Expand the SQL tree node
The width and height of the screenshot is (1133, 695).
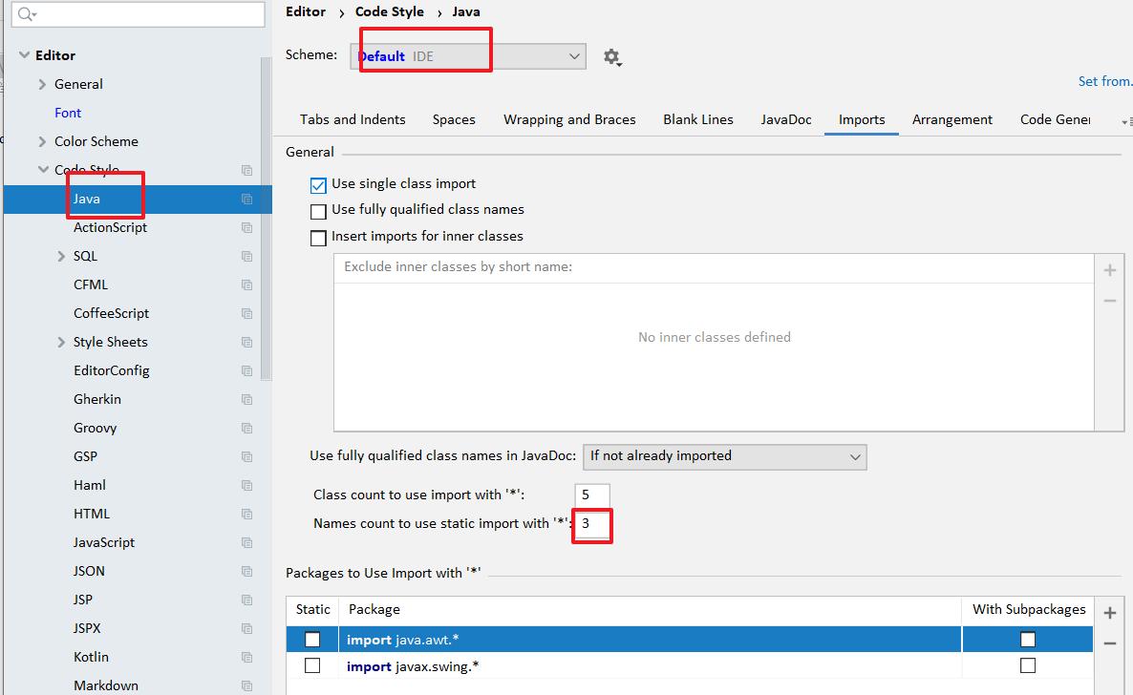click(x=61, y=257)
